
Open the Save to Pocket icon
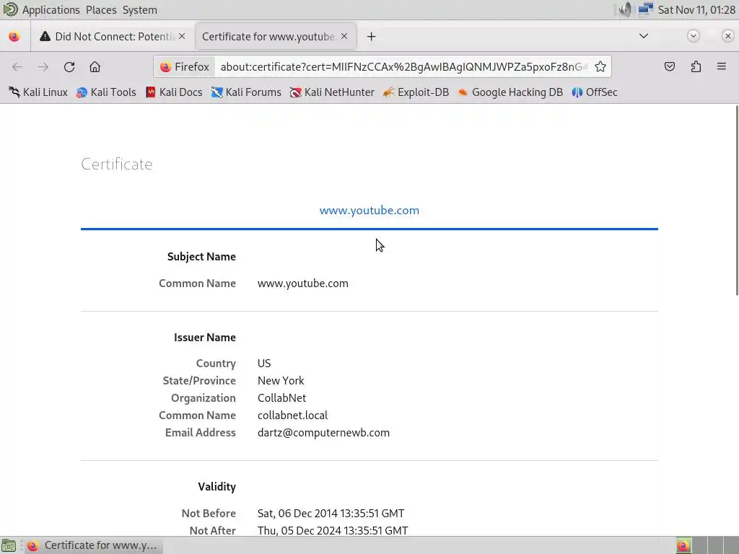pyautogui.click(x=669, y=67)
